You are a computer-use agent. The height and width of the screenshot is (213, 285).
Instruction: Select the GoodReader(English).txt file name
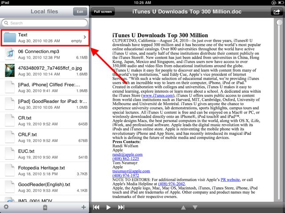coord(44,185)
